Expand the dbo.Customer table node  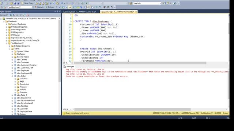[x=12, y=62]
